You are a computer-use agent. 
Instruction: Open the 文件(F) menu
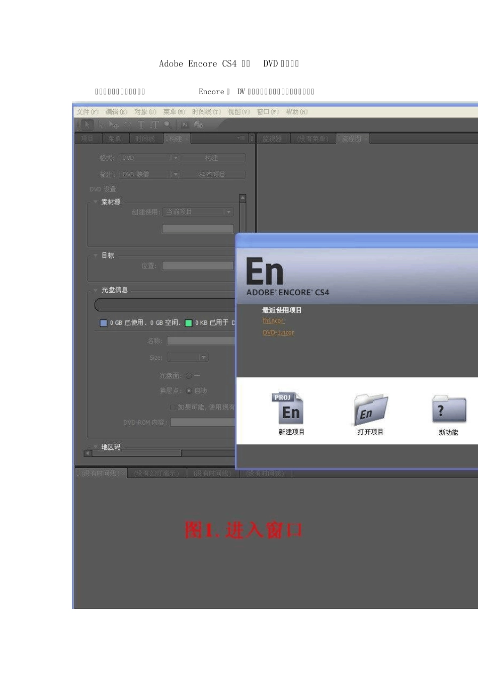[88, 112]
